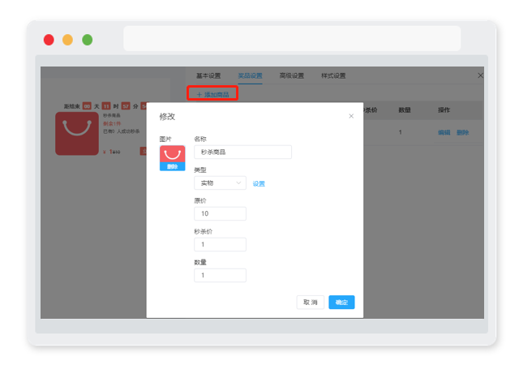This screenshot has width=519, height=365.
Task: Click the 添加商品 button
Action: click(x=212, y=94)
